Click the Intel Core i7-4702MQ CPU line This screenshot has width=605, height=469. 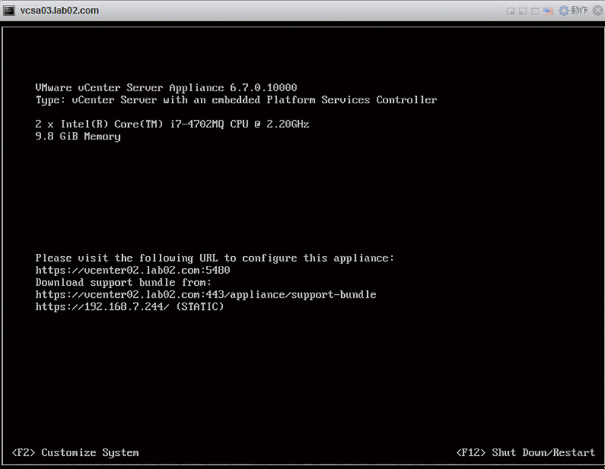(172, 124)
